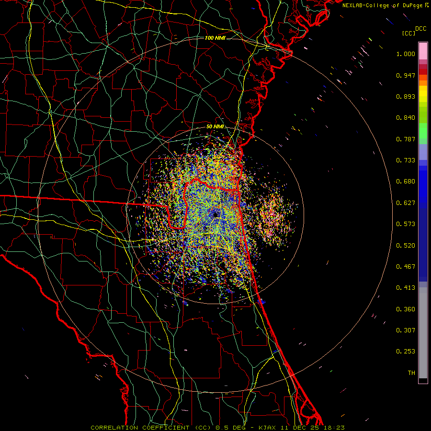Screen dimensions: 431x431
Task: Click the 0.733 color scale value
Action: [406, 160]
